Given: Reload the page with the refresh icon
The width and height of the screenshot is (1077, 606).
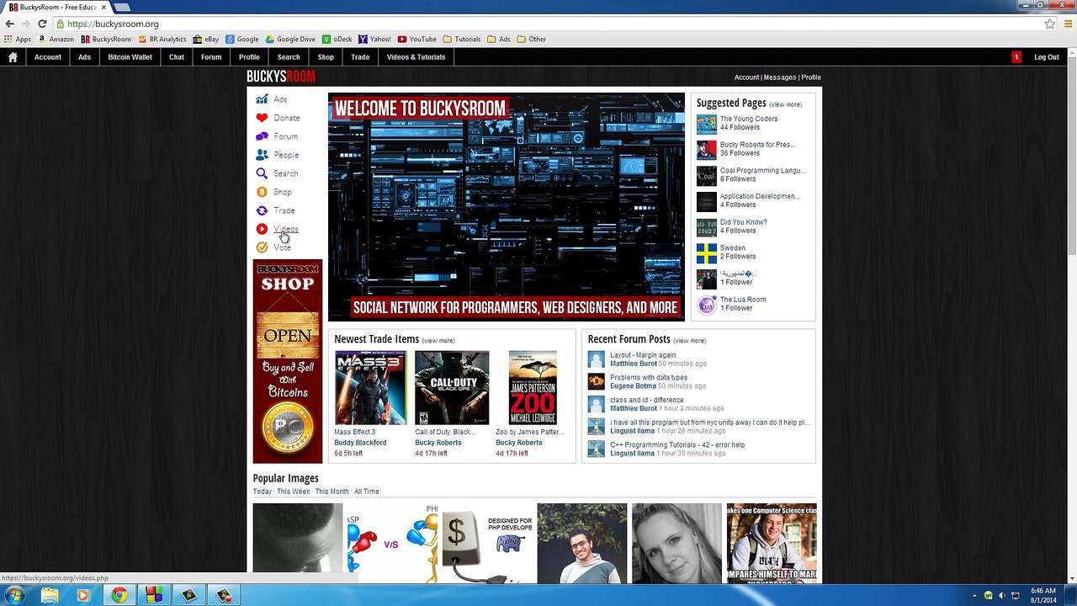Looking at the screenshot, I should point(42,24).
